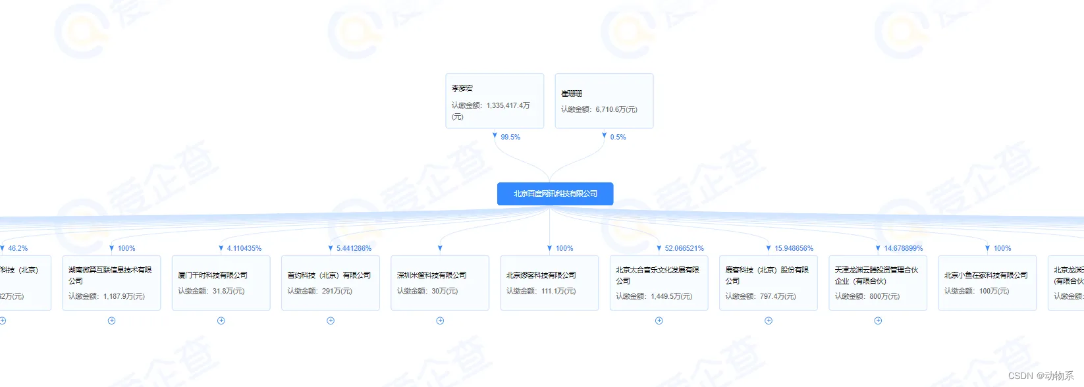Expand node under 湖南微算互联信息技术有限公司 card
The width and height of the screenshot is (1084, 387).
[x=111, y=321]
